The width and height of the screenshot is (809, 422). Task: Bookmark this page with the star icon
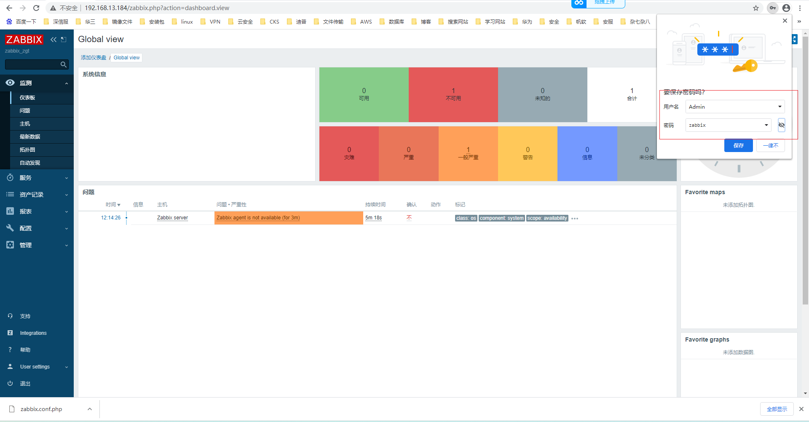756,8
